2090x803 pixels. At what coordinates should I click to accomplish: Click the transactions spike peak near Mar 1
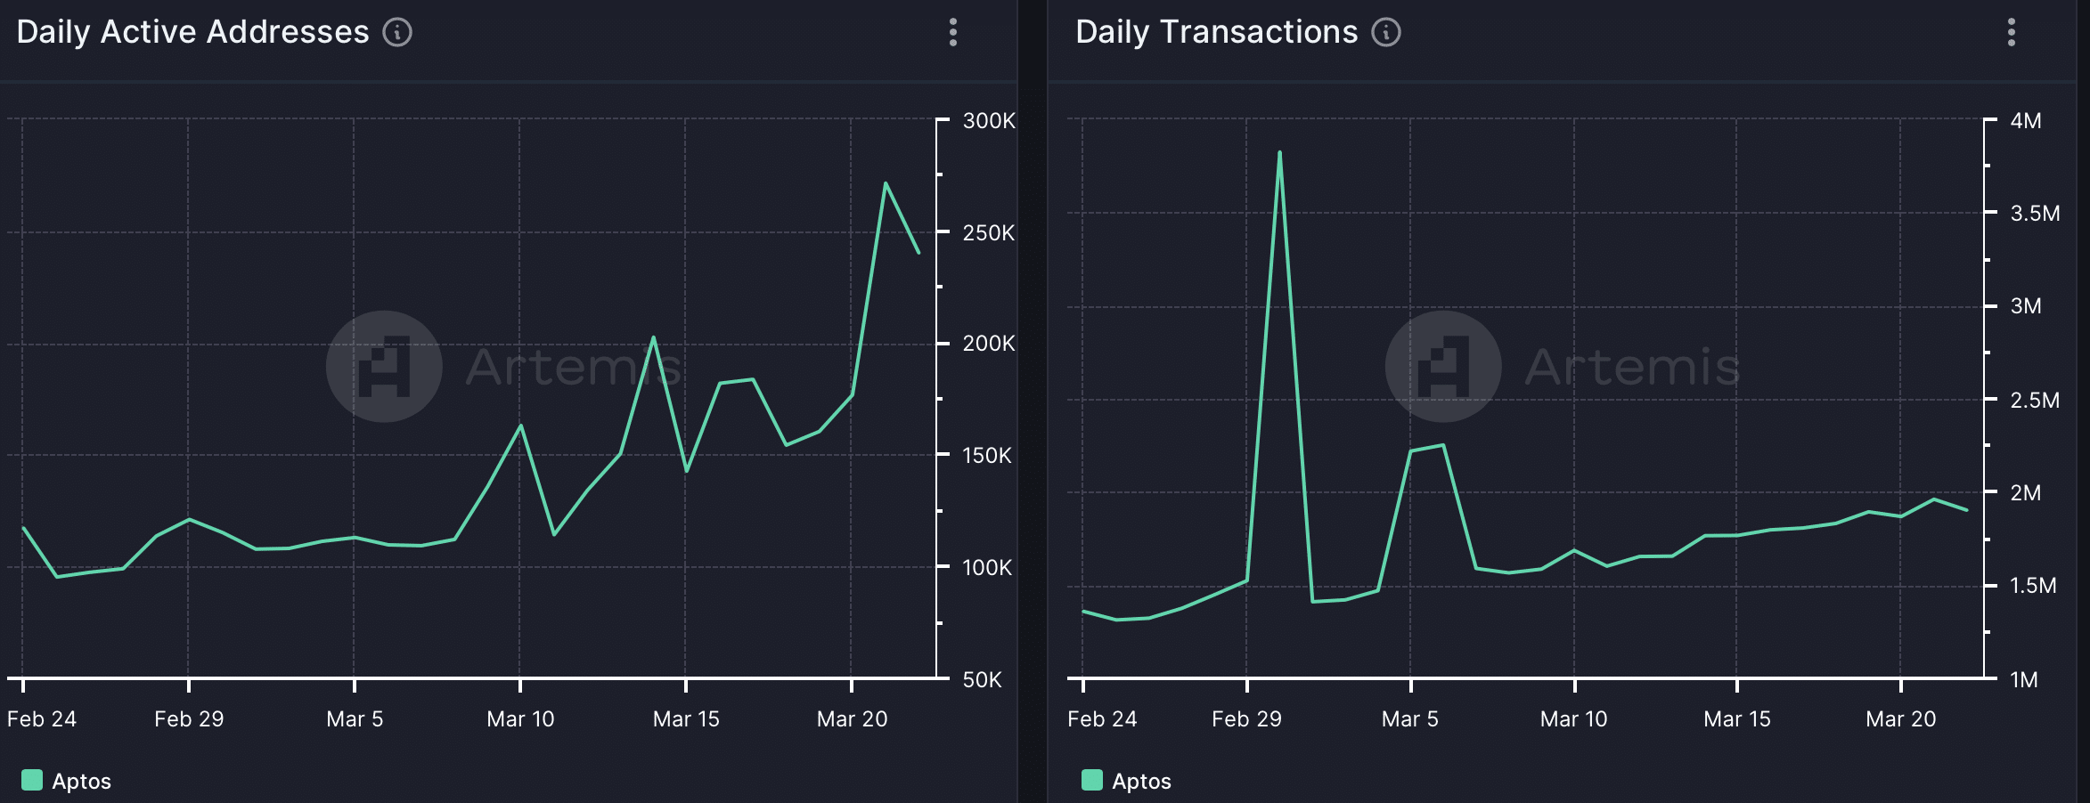click(x=1279, y=152)
